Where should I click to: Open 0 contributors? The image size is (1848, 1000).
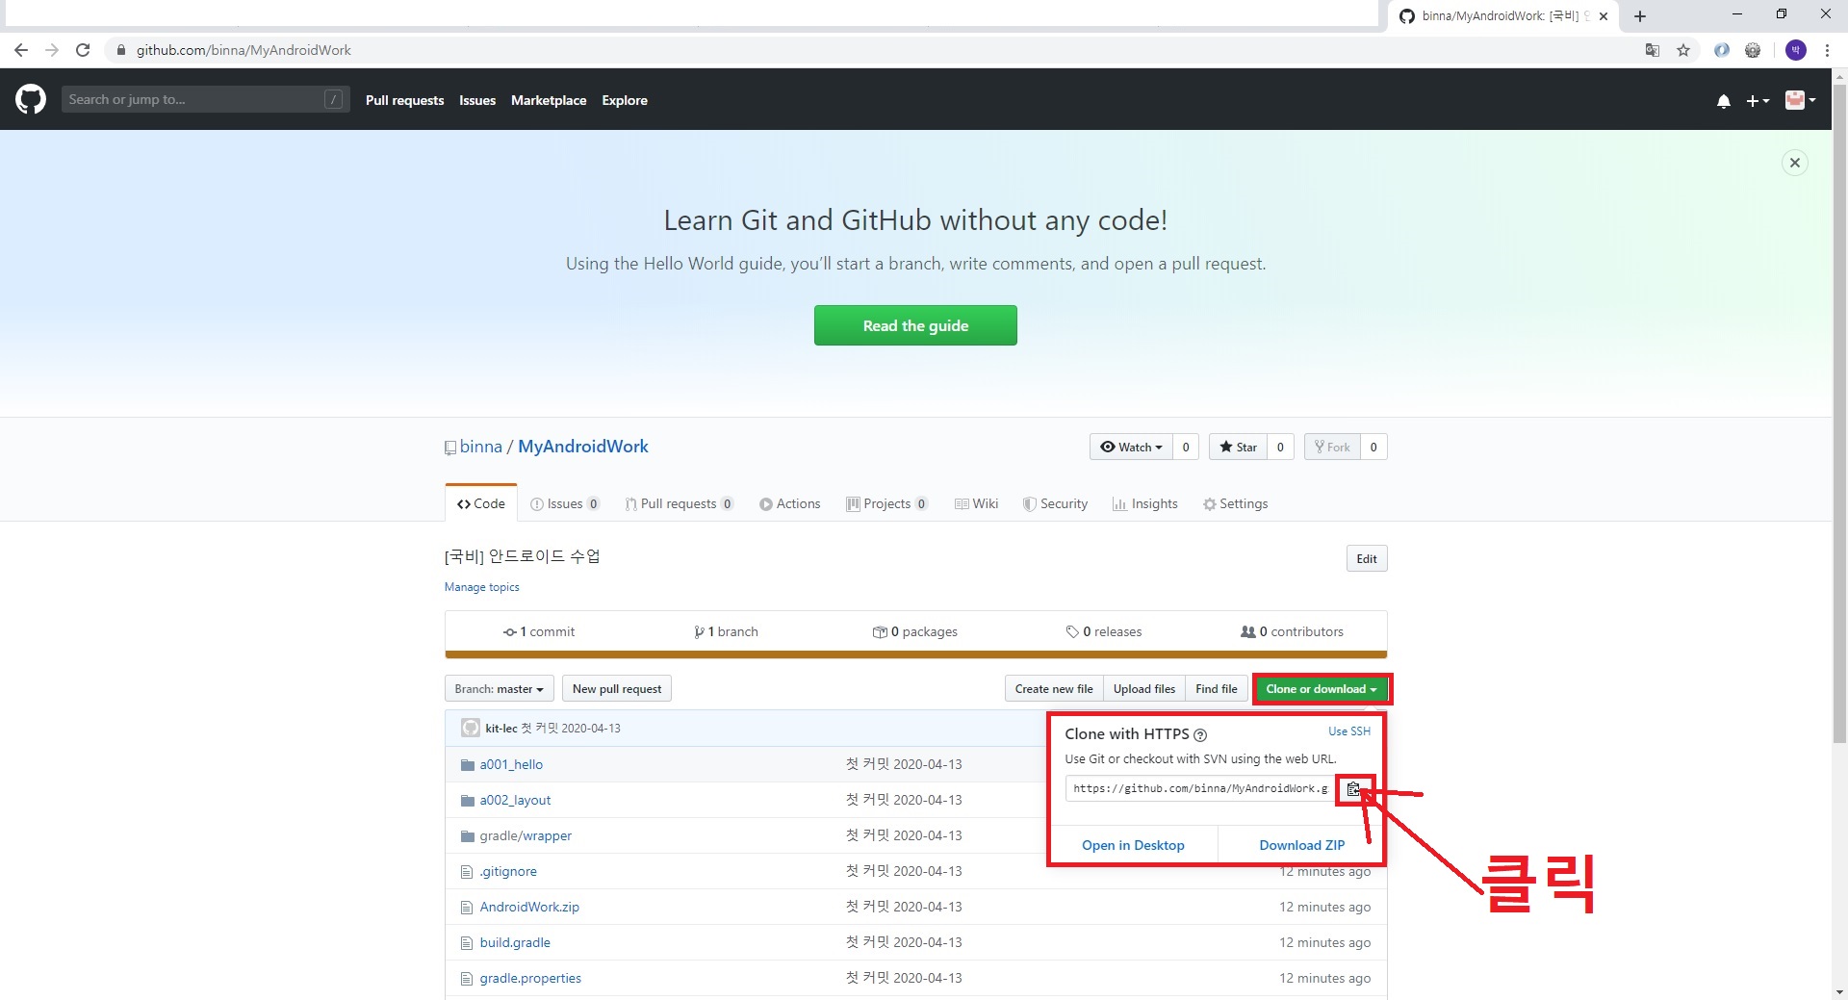(x=1292, y=631)
